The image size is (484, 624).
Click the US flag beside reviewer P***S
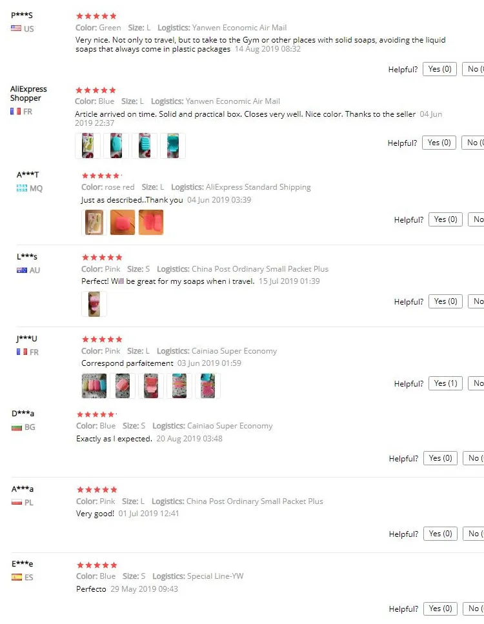pyautogui.click(x=16, y=29)
